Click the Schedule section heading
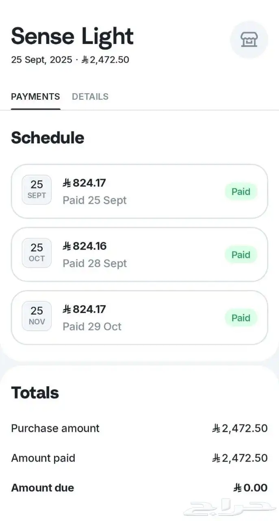 click(48, 138)
